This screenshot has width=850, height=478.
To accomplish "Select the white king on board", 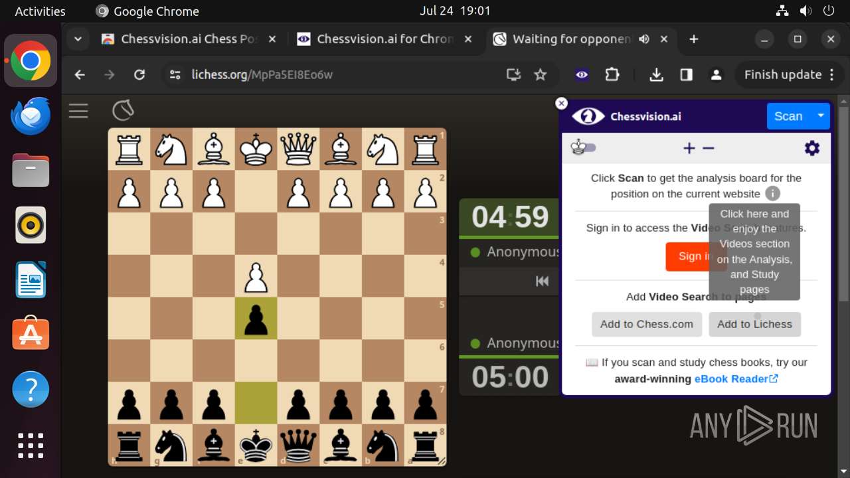I will tap(256, 149).
